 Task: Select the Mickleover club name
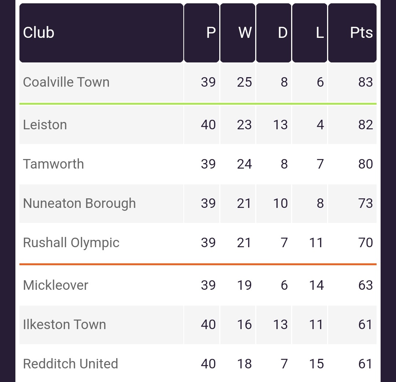[x=56, y=285]
